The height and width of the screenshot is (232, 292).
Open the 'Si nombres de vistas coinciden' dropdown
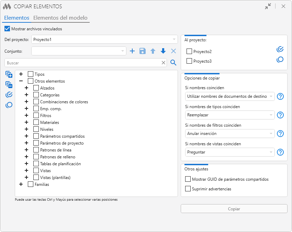pos(230,152)
